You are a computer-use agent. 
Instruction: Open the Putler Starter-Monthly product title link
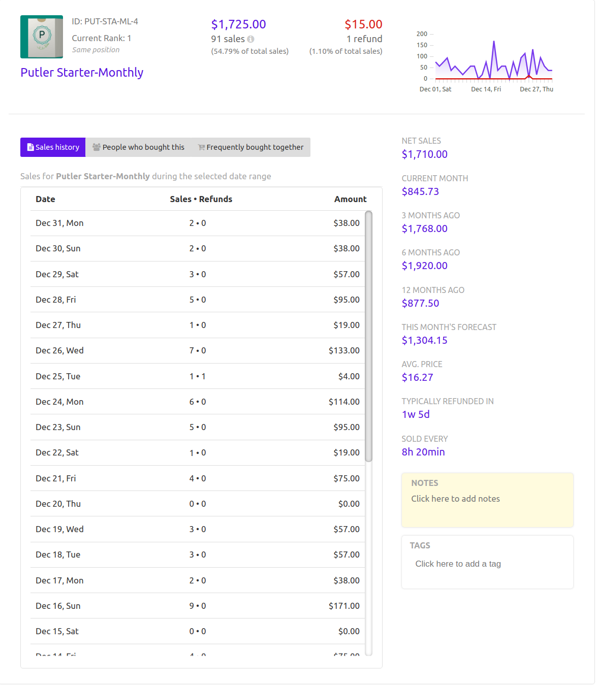click(82, 73)
